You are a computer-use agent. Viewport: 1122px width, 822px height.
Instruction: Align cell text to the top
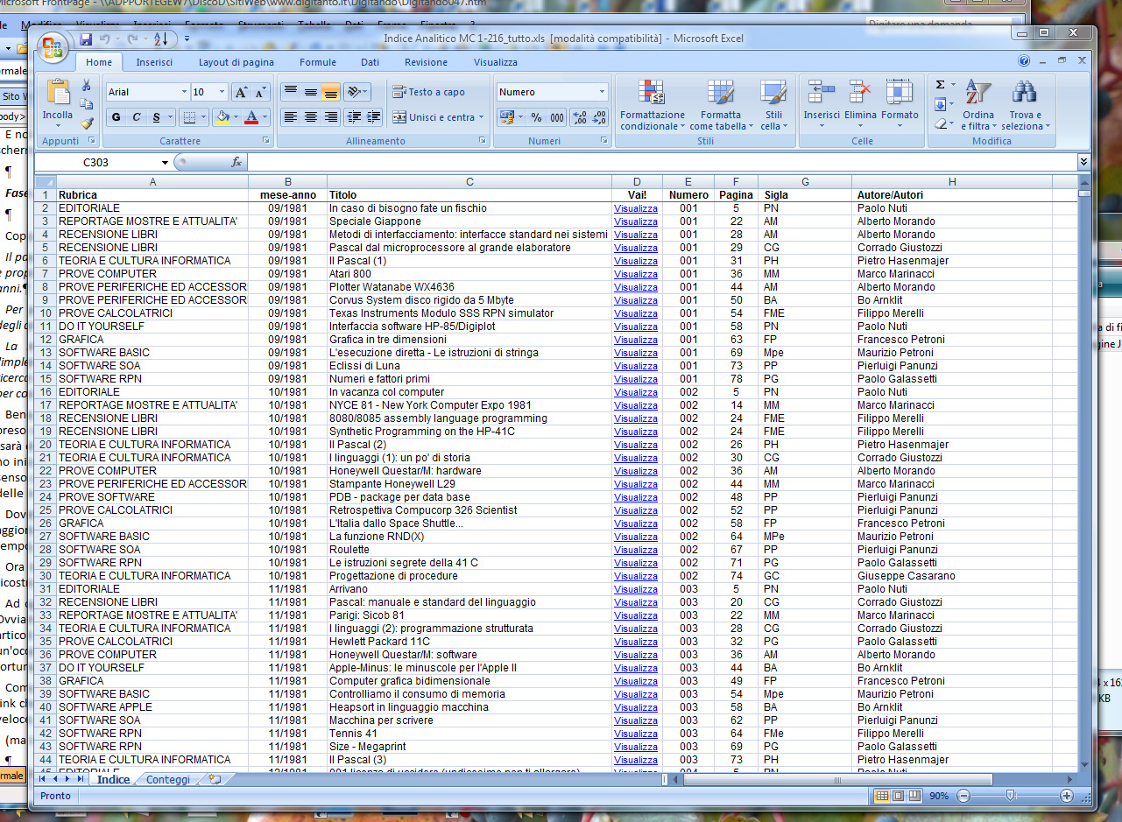point(291,92)
